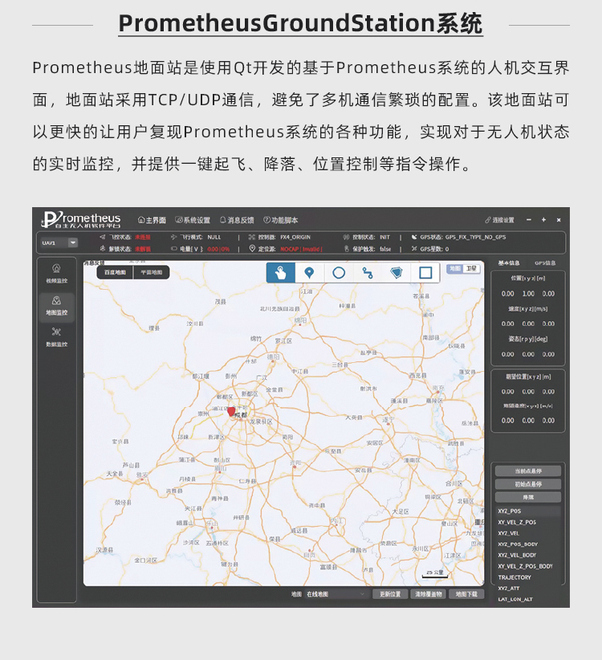Open 视频监控 video monitoring sidebar panel

pos(56,274)
